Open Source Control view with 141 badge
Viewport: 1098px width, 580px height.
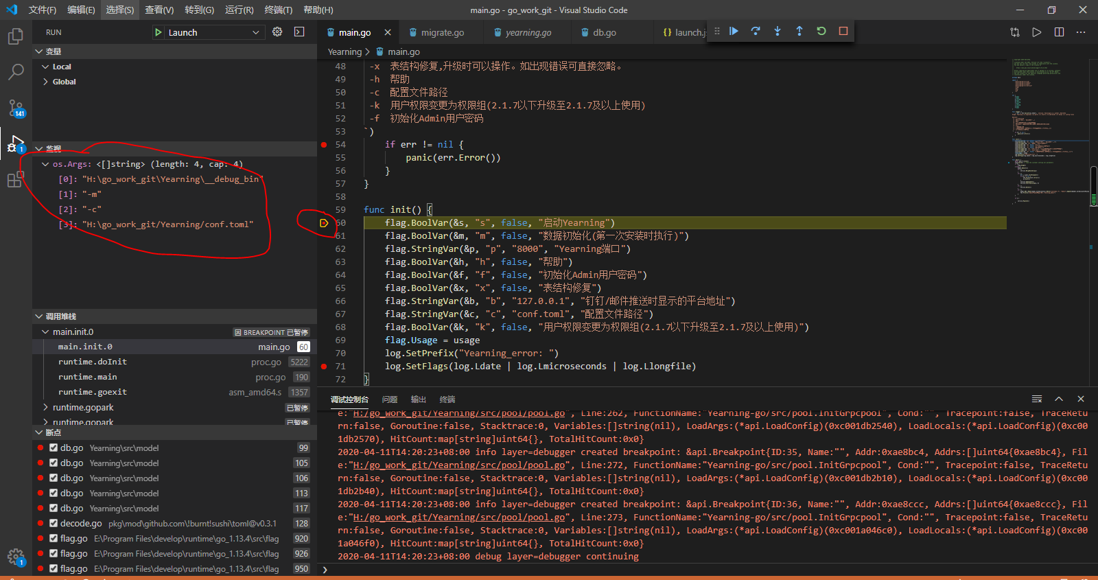[15, 108]
